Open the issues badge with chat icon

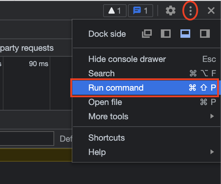140,11
